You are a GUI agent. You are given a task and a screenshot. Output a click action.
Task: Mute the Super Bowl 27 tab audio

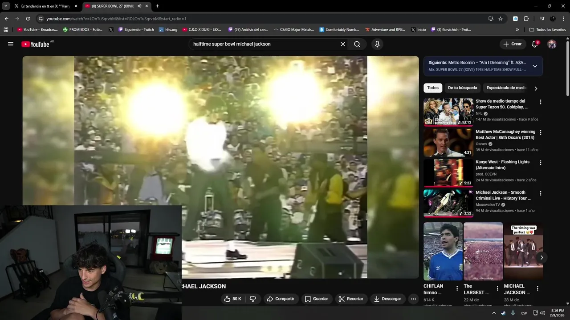pos(139,6)
